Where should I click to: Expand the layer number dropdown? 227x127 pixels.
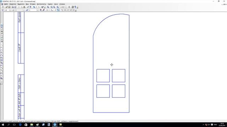click(38, 10)
